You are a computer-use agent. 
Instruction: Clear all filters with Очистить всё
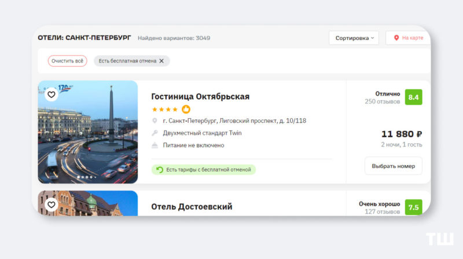[67, 61]
